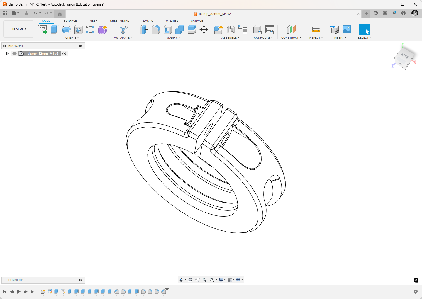The image size is (422, 299).
Task: Select the Press Pull tool
Action: [x=144, y=29]
